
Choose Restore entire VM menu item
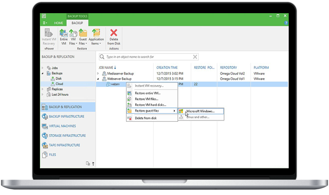pos(152,93)
